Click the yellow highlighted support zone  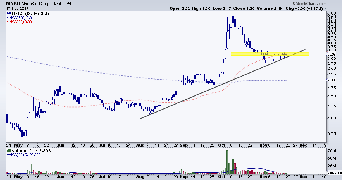click(x=270, y=54)
